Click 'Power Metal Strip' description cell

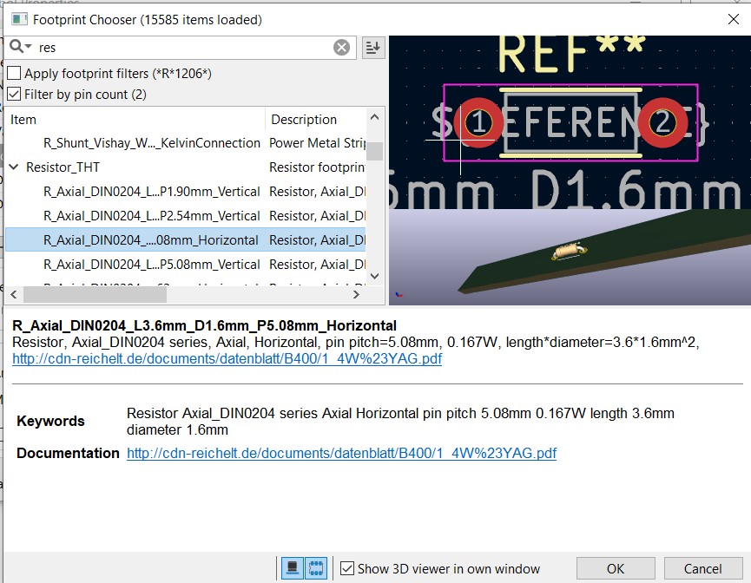[x=317, y=143]
